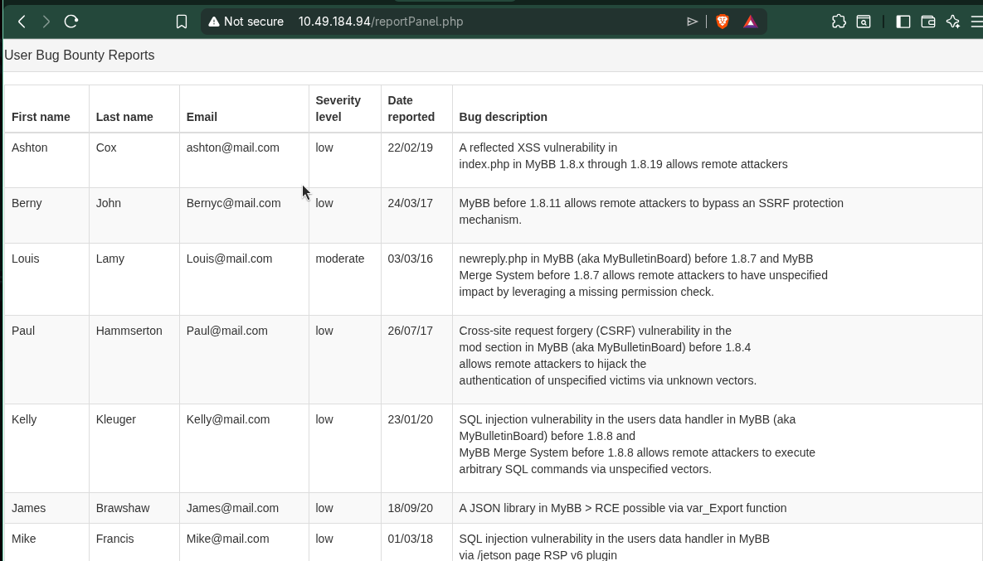983x561 pixels.
Task: Click the Severity level column header
Action: point(338,109)
